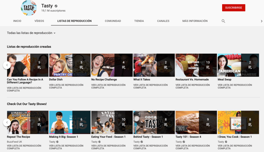The height and width of the screenshot is (152, 264).
Task: Open the COMUNIDAD tab
Action: pos(113,21)
